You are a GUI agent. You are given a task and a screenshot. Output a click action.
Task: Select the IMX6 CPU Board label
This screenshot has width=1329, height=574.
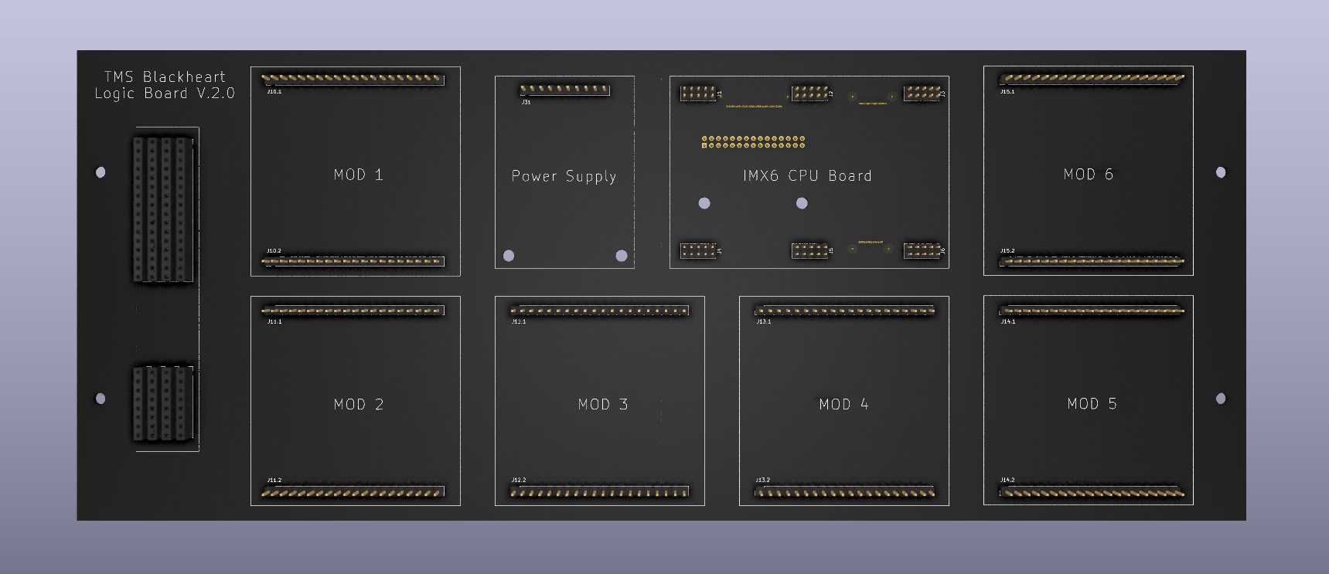pos(807,175)
